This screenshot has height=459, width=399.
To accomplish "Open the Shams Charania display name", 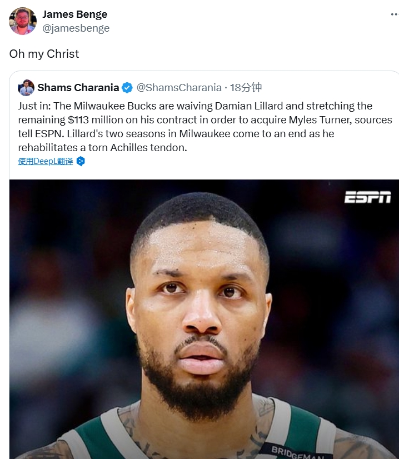I will click(x=78, y=88).
